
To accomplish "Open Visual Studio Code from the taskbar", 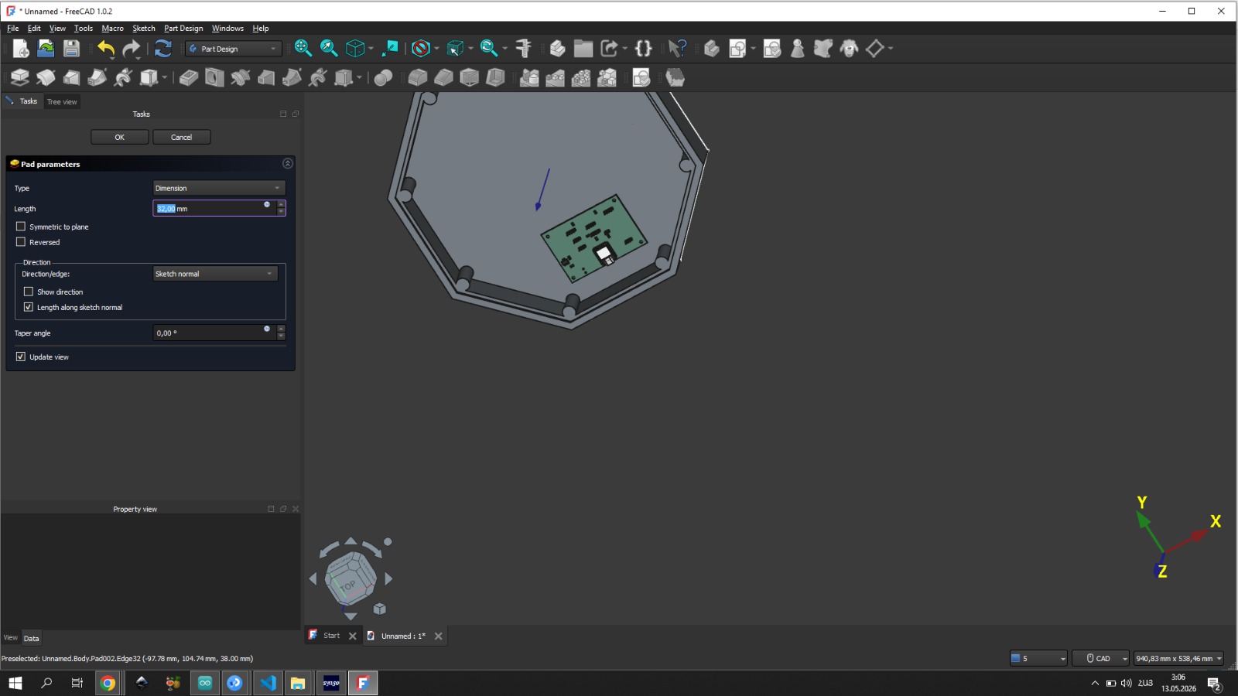I will click(x=268, y=683).
